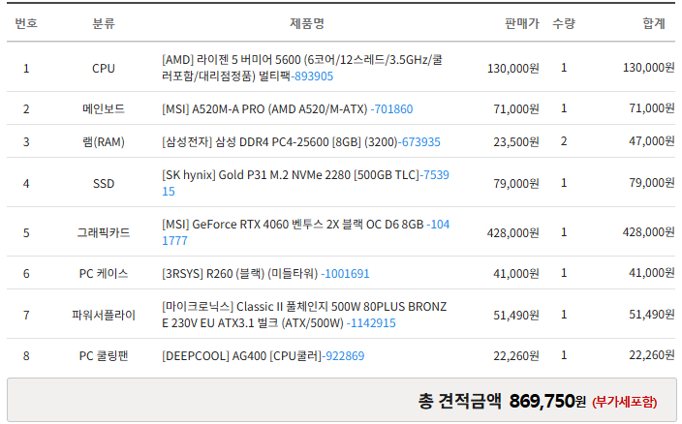Click the 수량 column header

click(x=564, y=23)
